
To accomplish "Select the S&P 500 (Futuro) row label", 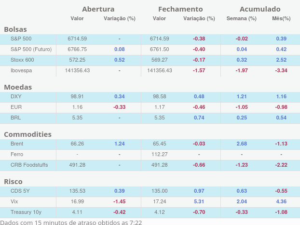I will [x=31, y=49].
